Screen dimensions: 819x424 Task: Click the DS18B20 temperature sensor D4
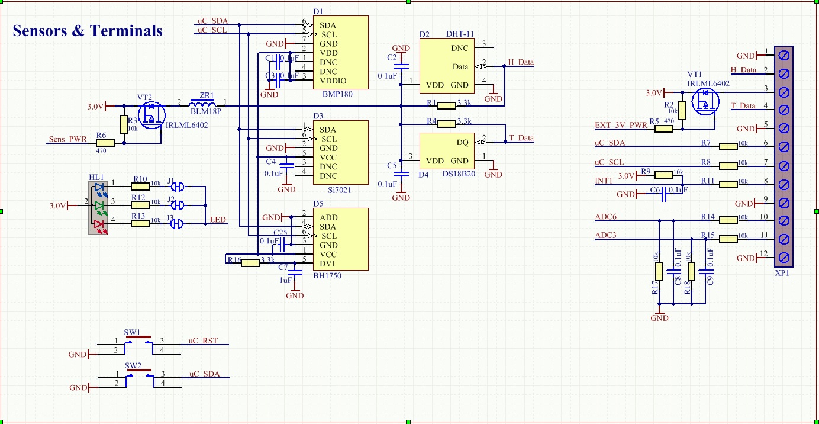point(447,151)
